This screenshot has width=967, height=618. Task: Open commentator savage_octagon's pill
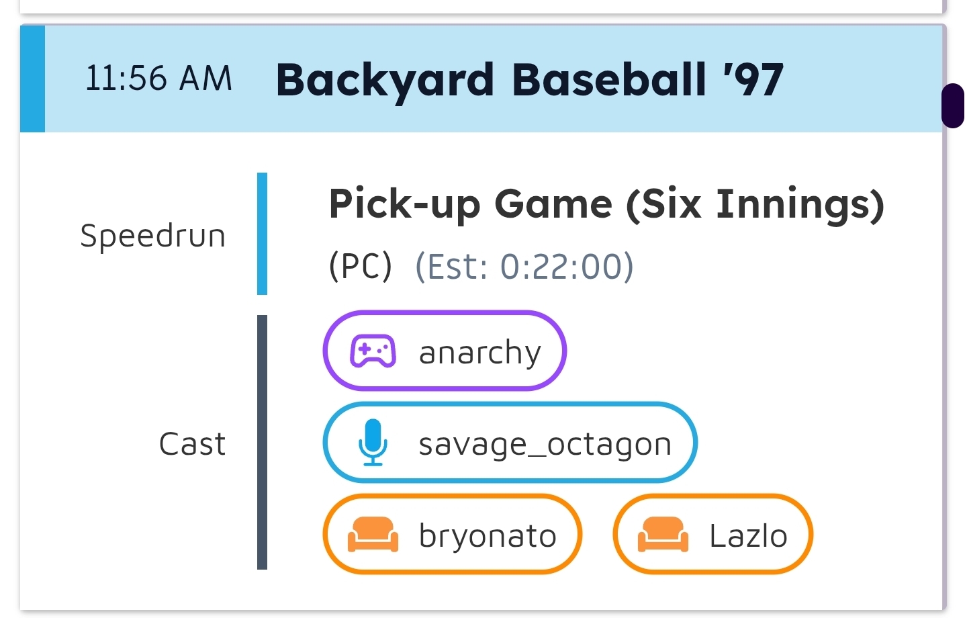(x=510, y=443)
